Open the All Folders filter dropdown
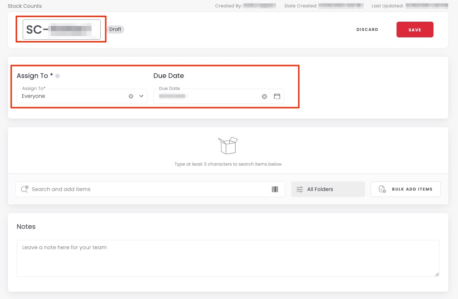 pyautogui.click(x=328, y=189)
